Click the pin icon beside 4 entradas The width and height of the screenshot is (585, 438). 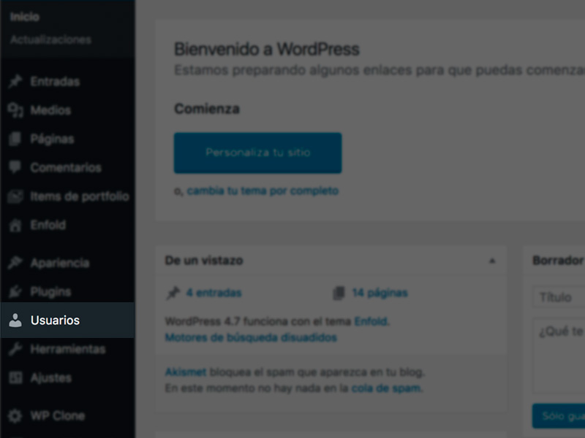173,293
